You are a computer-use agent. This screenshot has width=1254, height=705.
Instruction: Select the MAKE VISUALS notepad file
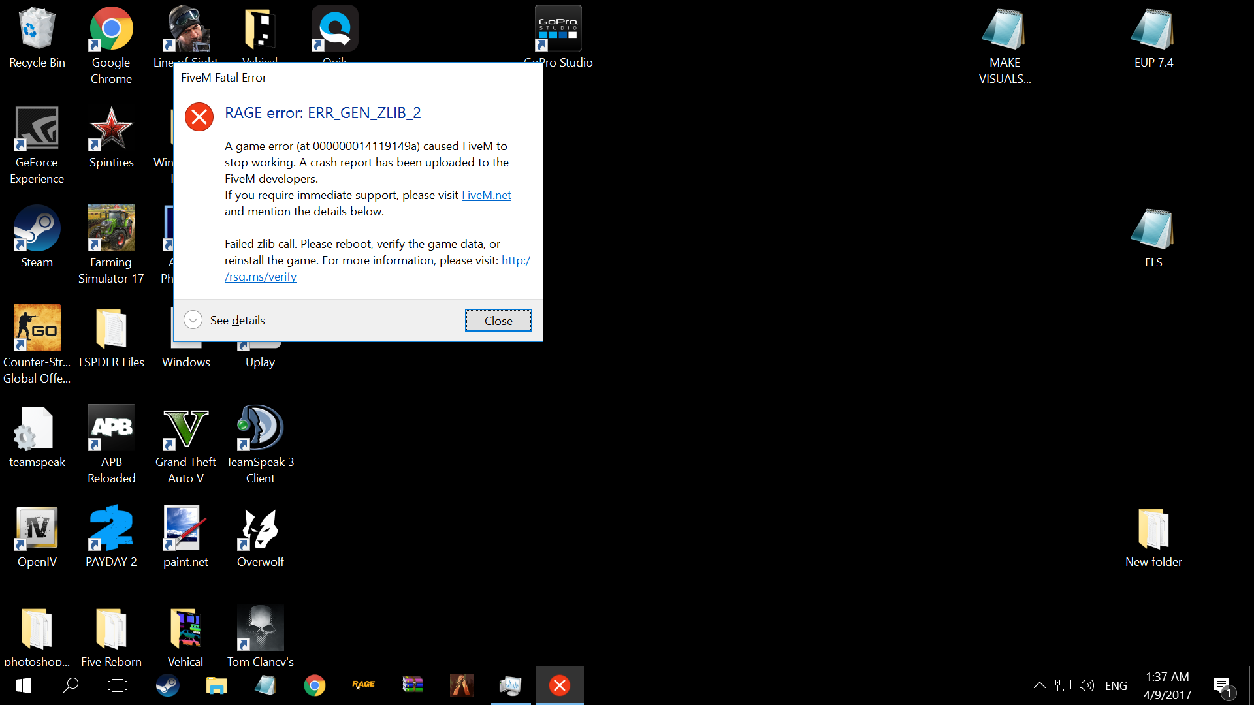(1005, 46)
